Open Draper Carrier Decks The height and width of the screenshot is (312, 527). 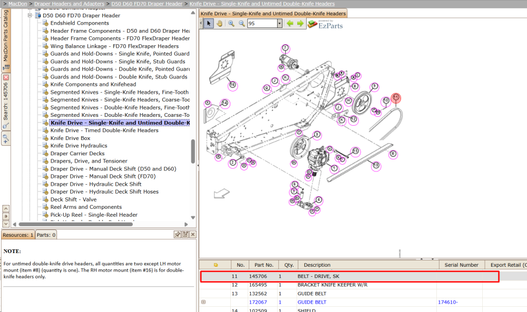pyautogui.click(x=77, y=154)
